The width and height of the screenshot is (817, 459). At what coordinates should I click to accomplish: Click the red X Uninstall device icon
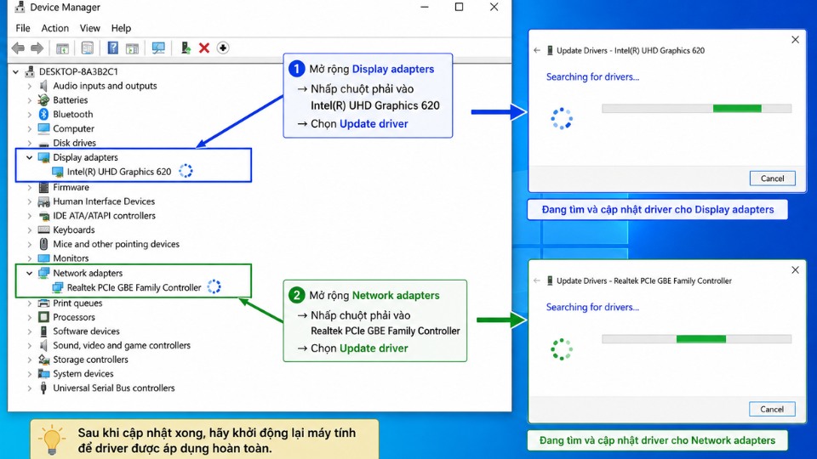[x=204, y=48]
